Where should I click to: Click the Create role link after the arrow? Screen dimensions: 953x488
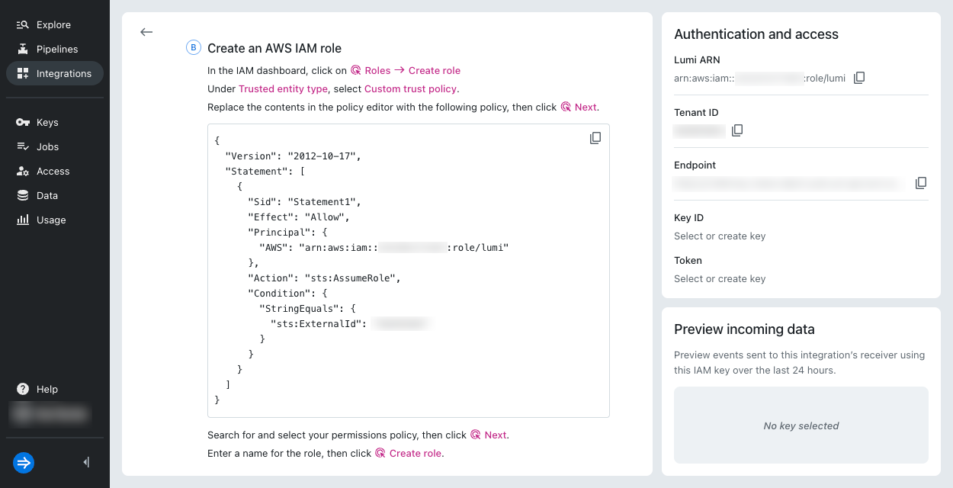[435, 70]
